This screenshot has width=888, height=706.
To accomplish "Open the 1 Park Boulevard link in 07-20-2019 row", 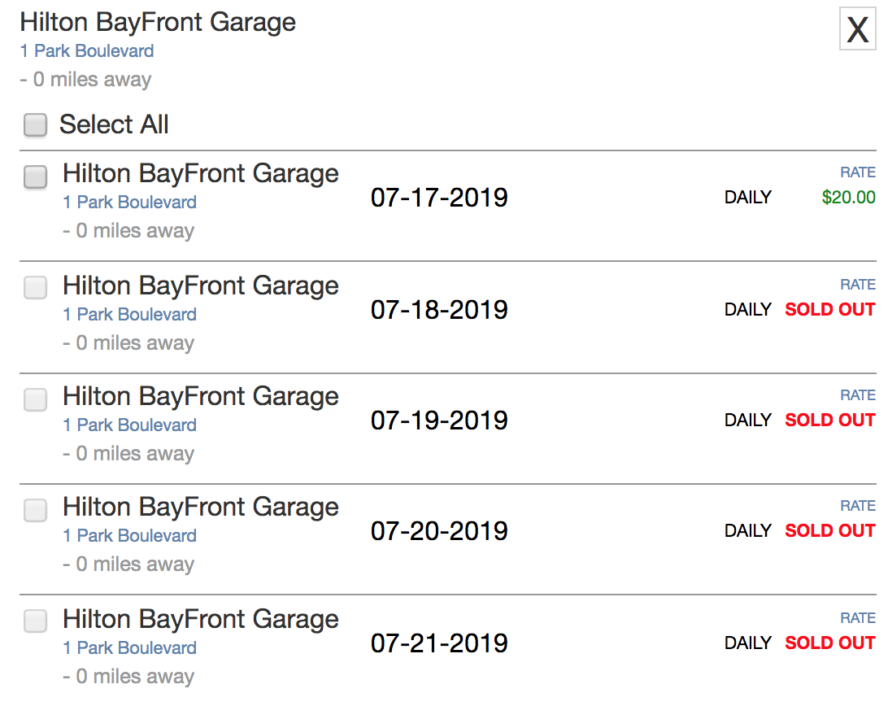I will pos(129,535).
